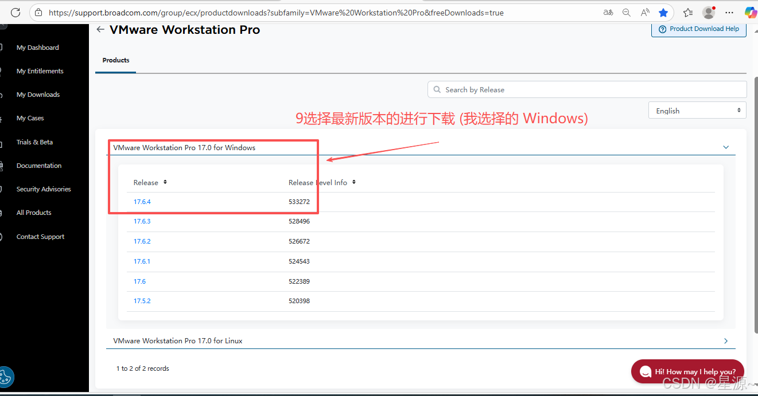Open browser settings and more menu
The image size is (758, 396).
pyautogui.click(x=729, y=12)
